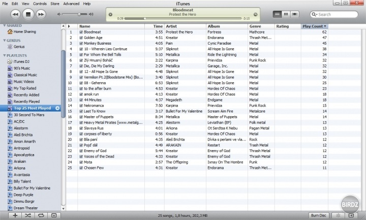Toggle 44 Minutes checkbox
The height and width of the screenshot is (220, 366).
point(81,100)
